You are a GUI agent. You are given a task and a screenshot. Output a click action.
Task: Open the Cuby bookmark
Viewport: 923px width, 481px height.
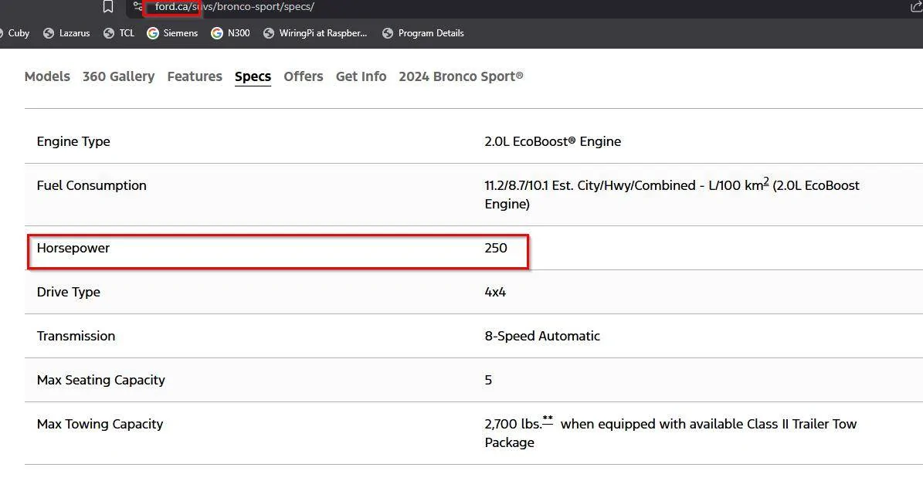pyautogui.click(x=18, y=33)
